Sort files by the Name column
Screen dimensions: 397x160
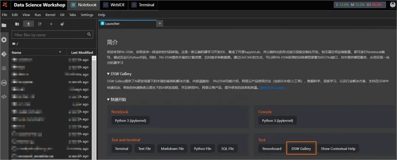click(x=17, y=53)
